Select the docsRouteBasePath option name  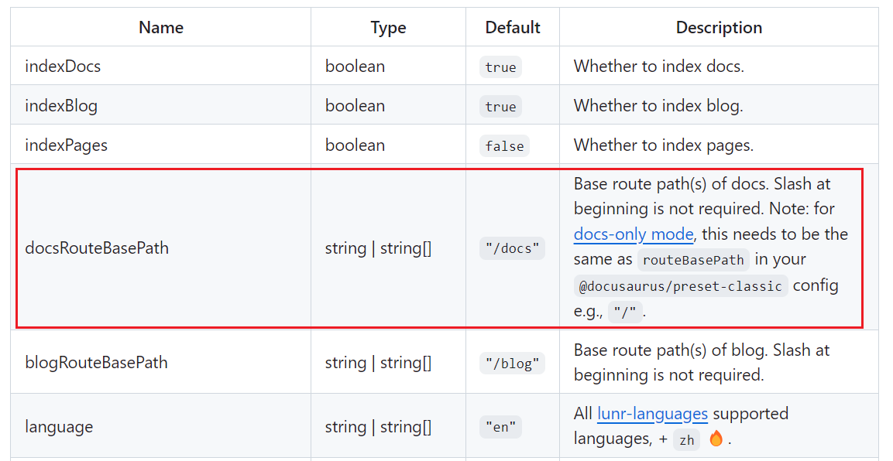tap(97, 248)
